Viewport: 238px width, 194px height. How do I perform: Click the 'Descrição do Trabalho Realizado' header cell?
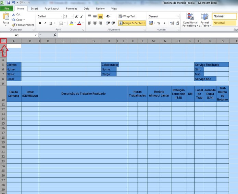pyautogui.click(x=84, y=94)
